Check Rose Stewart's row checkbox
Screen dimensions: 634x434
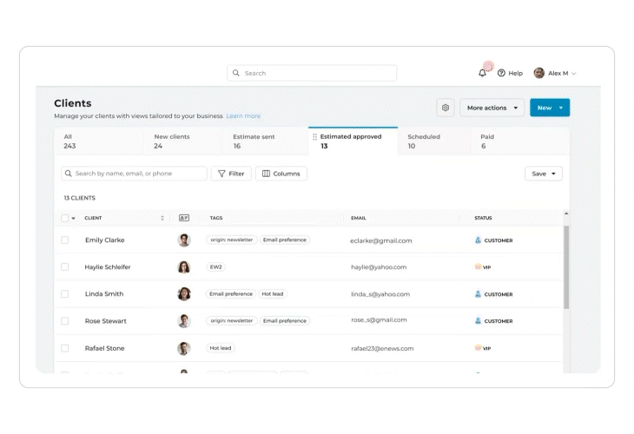[x=64, y=321]
